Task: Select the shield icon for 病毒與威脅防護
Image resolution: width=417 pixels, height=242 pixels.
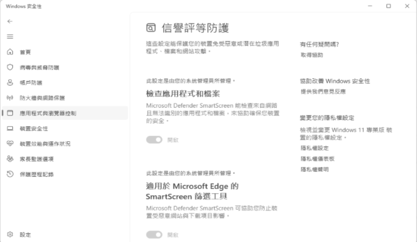Action: click(10, 67)
